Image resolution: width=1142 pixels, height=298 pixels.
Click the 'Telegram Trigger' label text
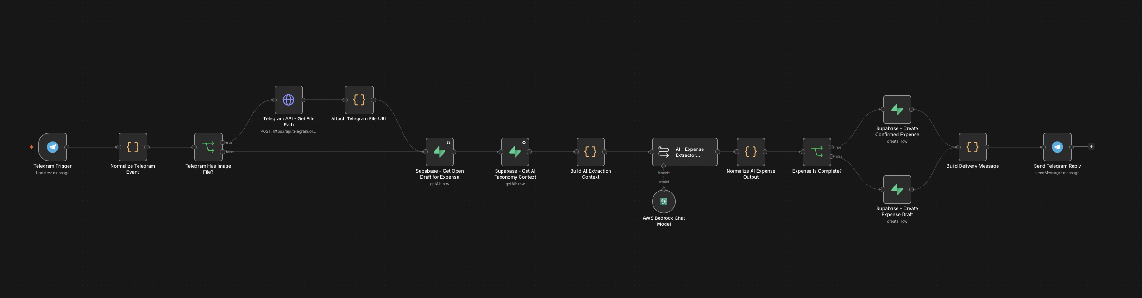53,166
